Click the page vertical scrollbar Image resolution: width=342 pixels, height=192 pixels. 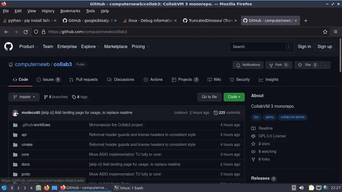pos(340,55)
